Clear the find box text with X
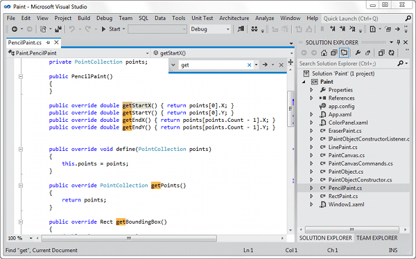This screenshot has width=416, height=259. click(249, 65)
